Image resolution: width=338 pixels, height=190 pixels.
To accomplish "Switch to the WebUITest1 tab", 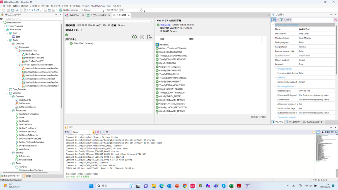I will click(75, 15).
